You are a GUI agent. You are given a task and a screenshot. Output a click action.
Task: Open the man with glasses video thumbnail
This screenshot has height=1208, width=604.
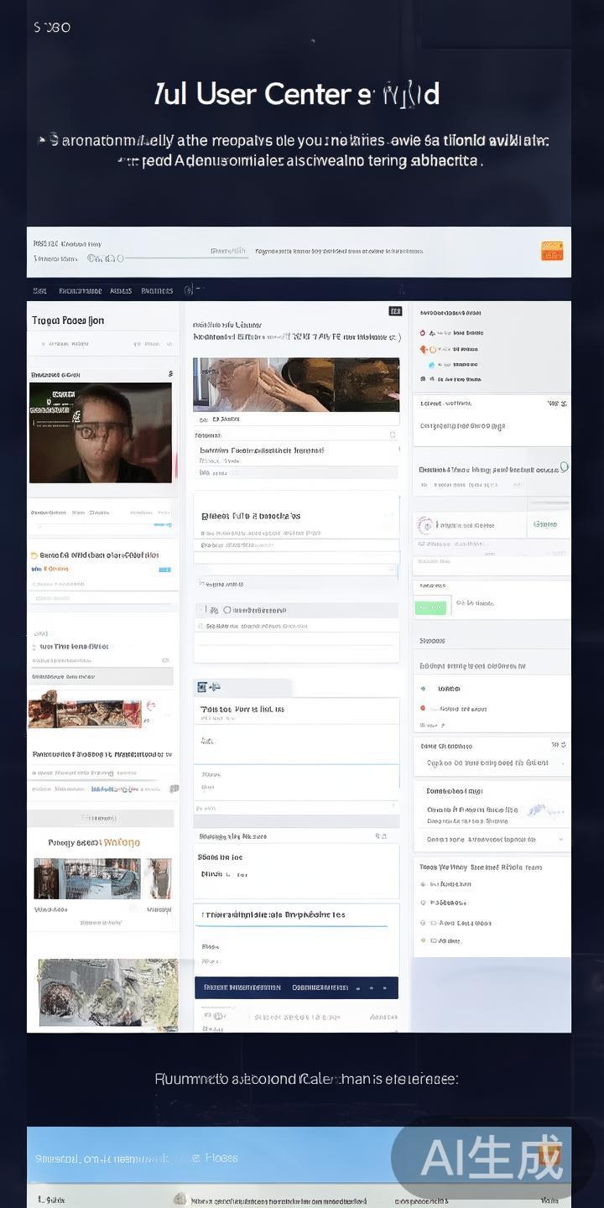click(x=101, y=433)
